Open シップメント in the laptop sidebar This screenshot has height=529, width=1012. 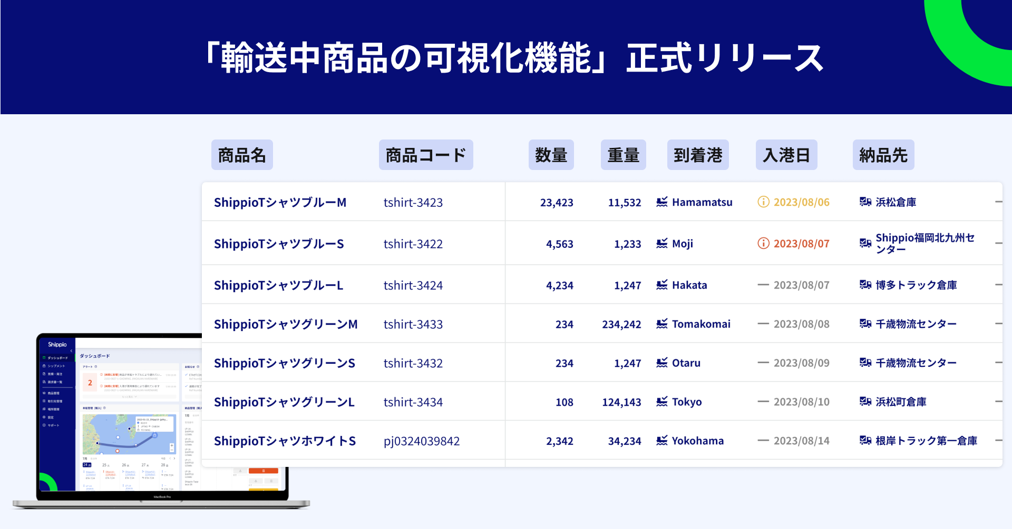(x=54, y=366)
